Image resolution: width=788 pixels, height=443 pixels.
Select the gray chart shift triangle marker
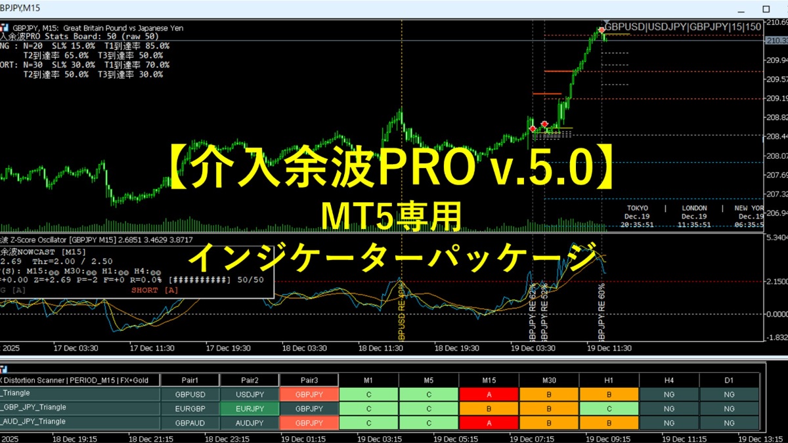pos(606,22)
